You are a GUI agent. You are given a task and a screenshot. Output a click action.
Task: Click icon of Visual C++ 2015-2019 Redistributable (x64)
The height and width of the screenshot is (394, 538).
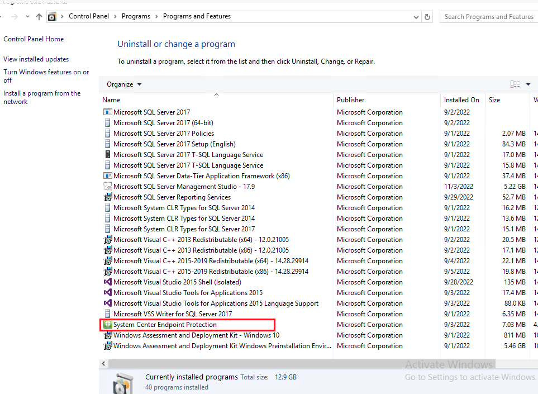coord(107,261)
